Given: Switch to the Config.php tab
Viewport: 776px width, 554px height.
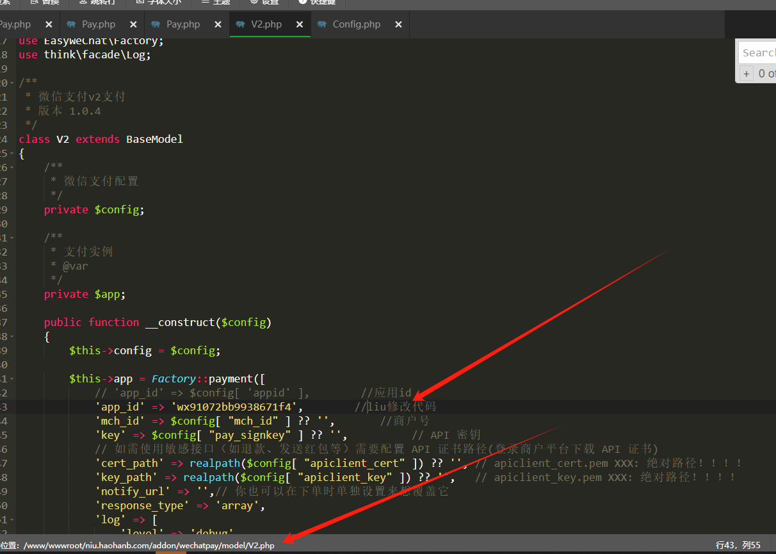Looking at the screenshot, I should [356, 24].
